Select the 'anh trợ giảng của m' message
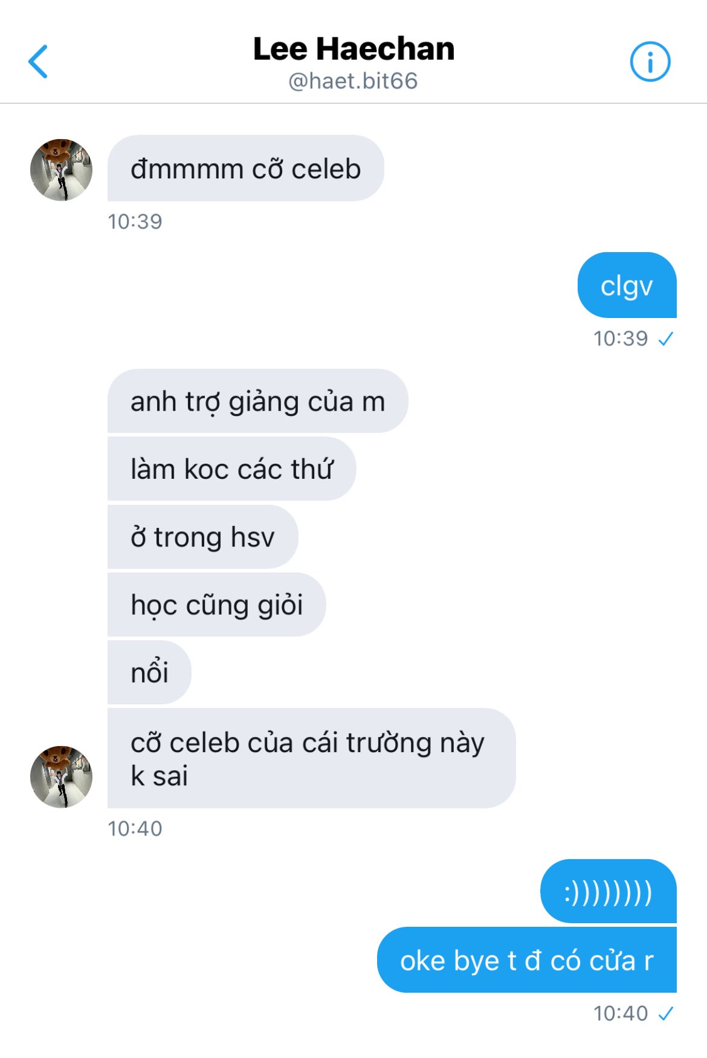Image resolution: width=707 pixels, height=1058 pixels. click(x=257, y=401)
